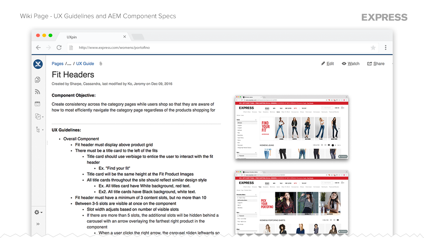This screenshot has width=424, height=238.
Task: Click the Fit Headers page title
Action: point(73,74)
